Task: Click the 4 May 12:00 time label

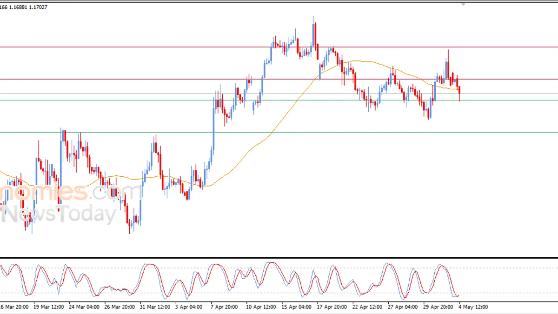Action: [474, 307]
